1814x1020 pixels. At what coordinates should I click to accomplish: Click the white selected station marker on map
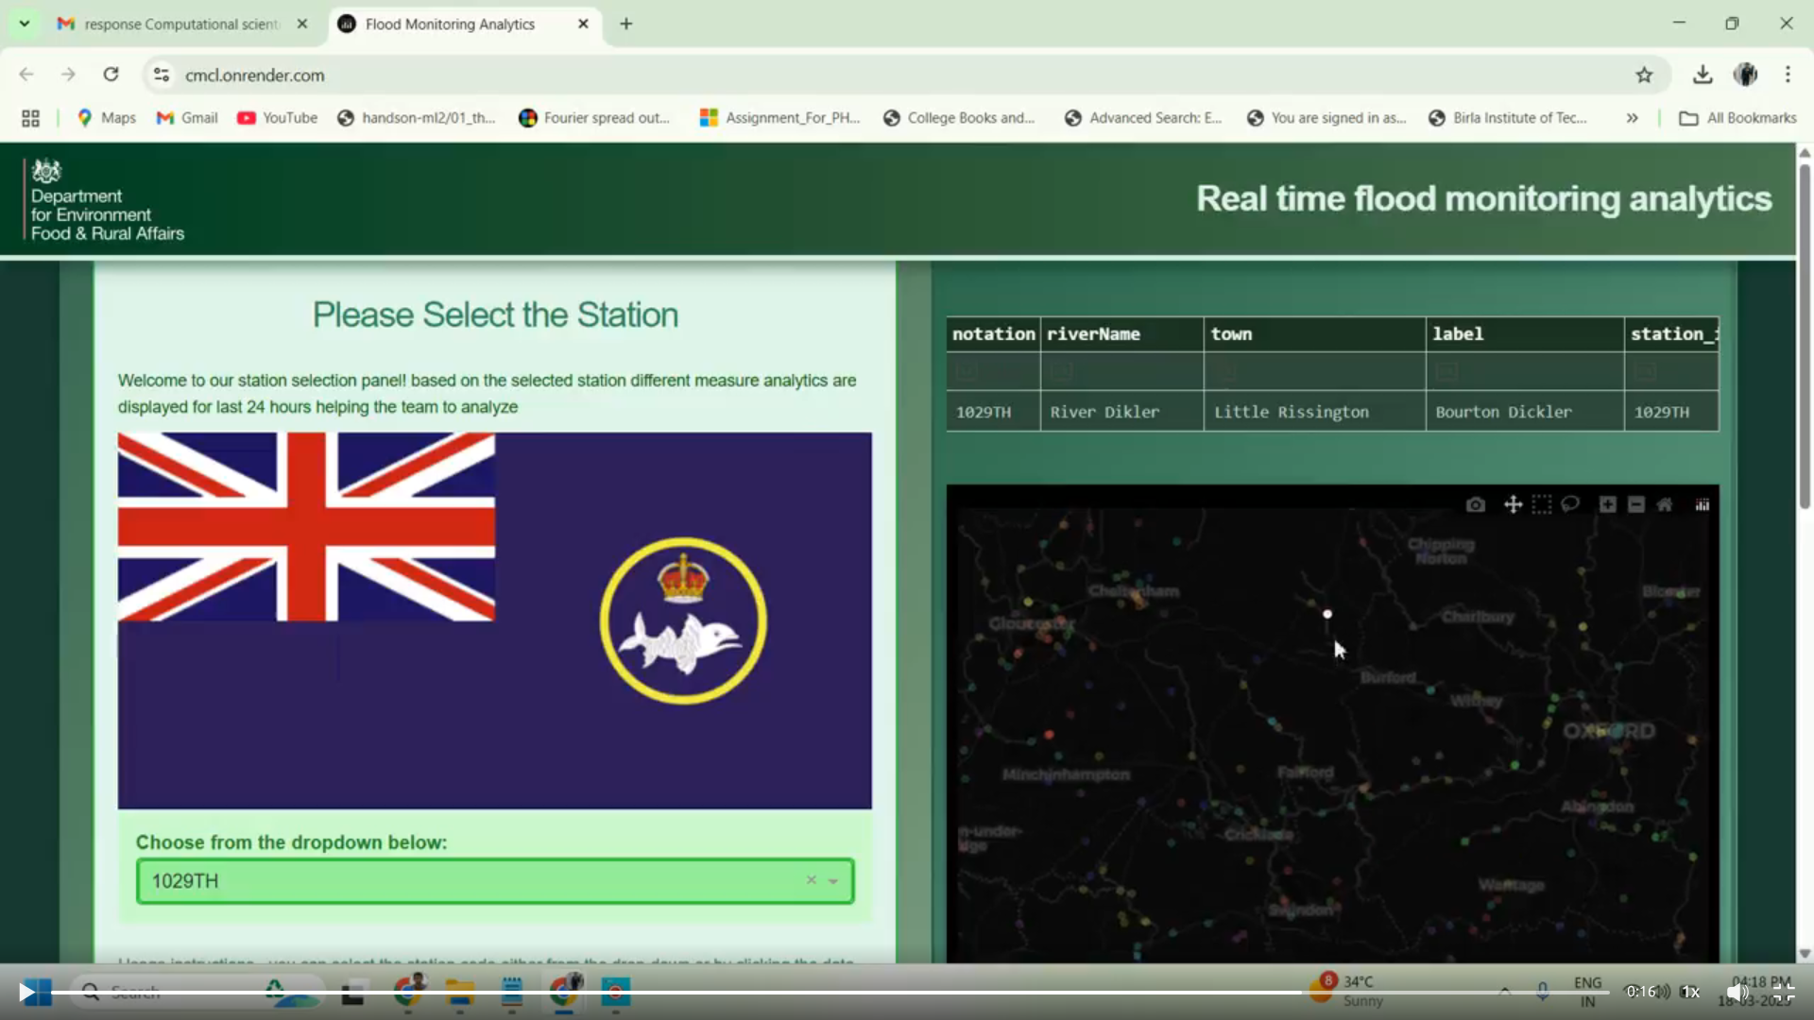1327,614
